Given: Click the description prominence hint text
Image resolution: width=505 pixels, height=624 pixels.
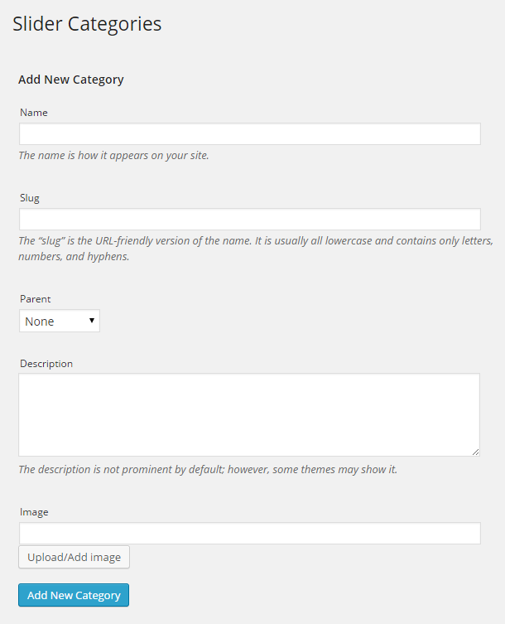Looking at the screenshot, I should point(208,470).
